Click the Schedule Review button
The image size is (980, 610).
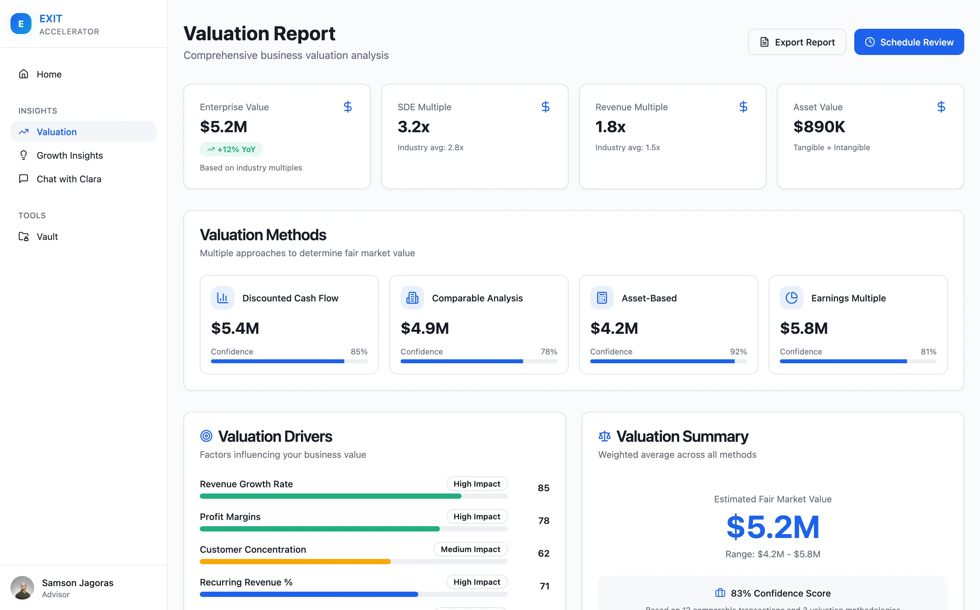[x=909, y=42]
